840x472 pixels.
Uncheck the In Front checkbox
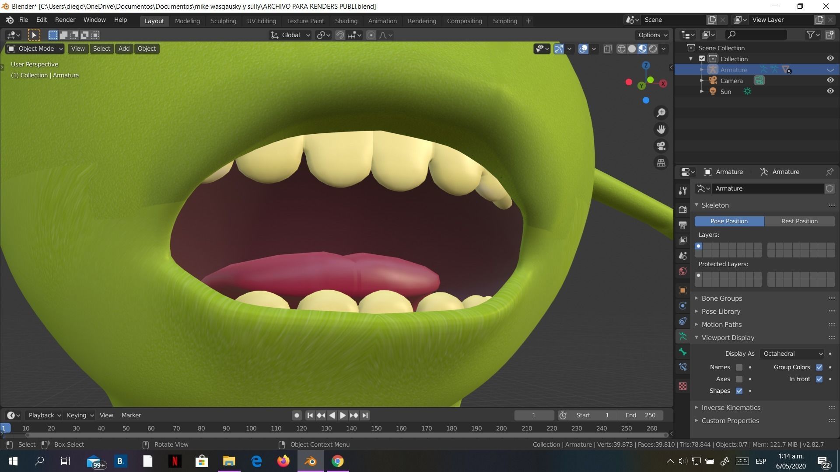(x=819, y=379)
